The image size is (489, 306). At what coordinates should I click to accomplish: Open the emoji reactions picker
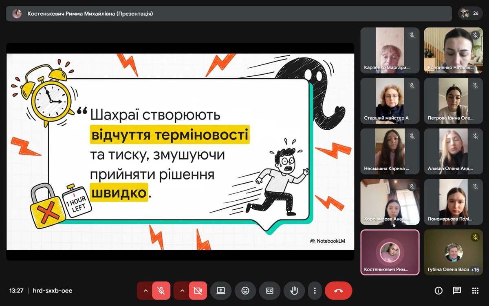(245, 290)
